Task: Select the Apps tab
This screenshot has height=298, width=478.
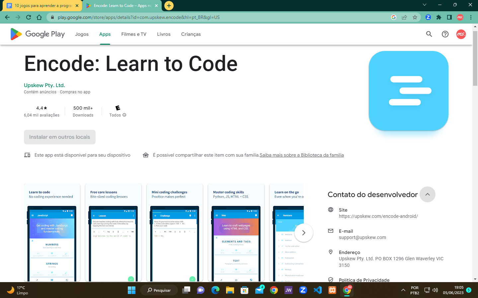Action: pos(105,34)
